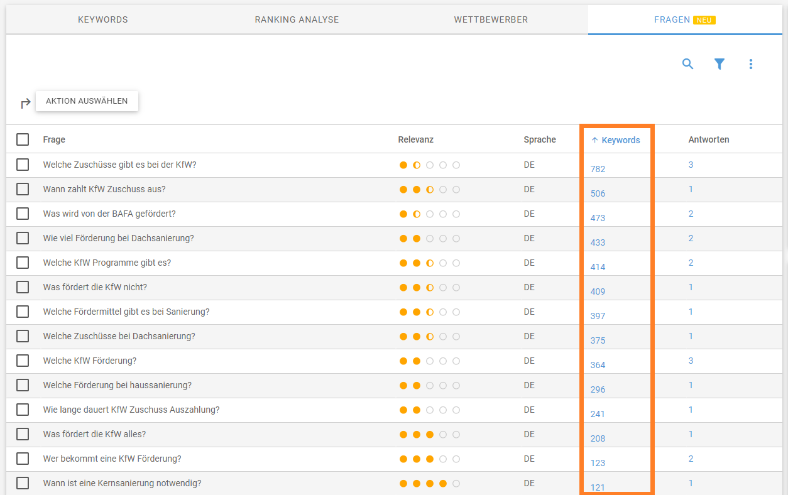Image resolution: width=788 pixels, height=495 pixels.
Task: Open the keyword count 364
Action: click(598, 365)
